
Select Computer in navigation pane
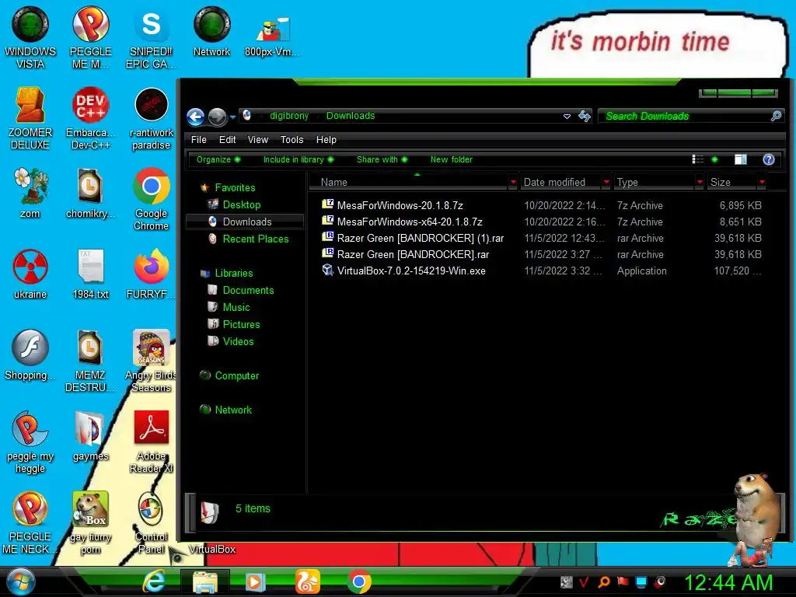[236, 375]
